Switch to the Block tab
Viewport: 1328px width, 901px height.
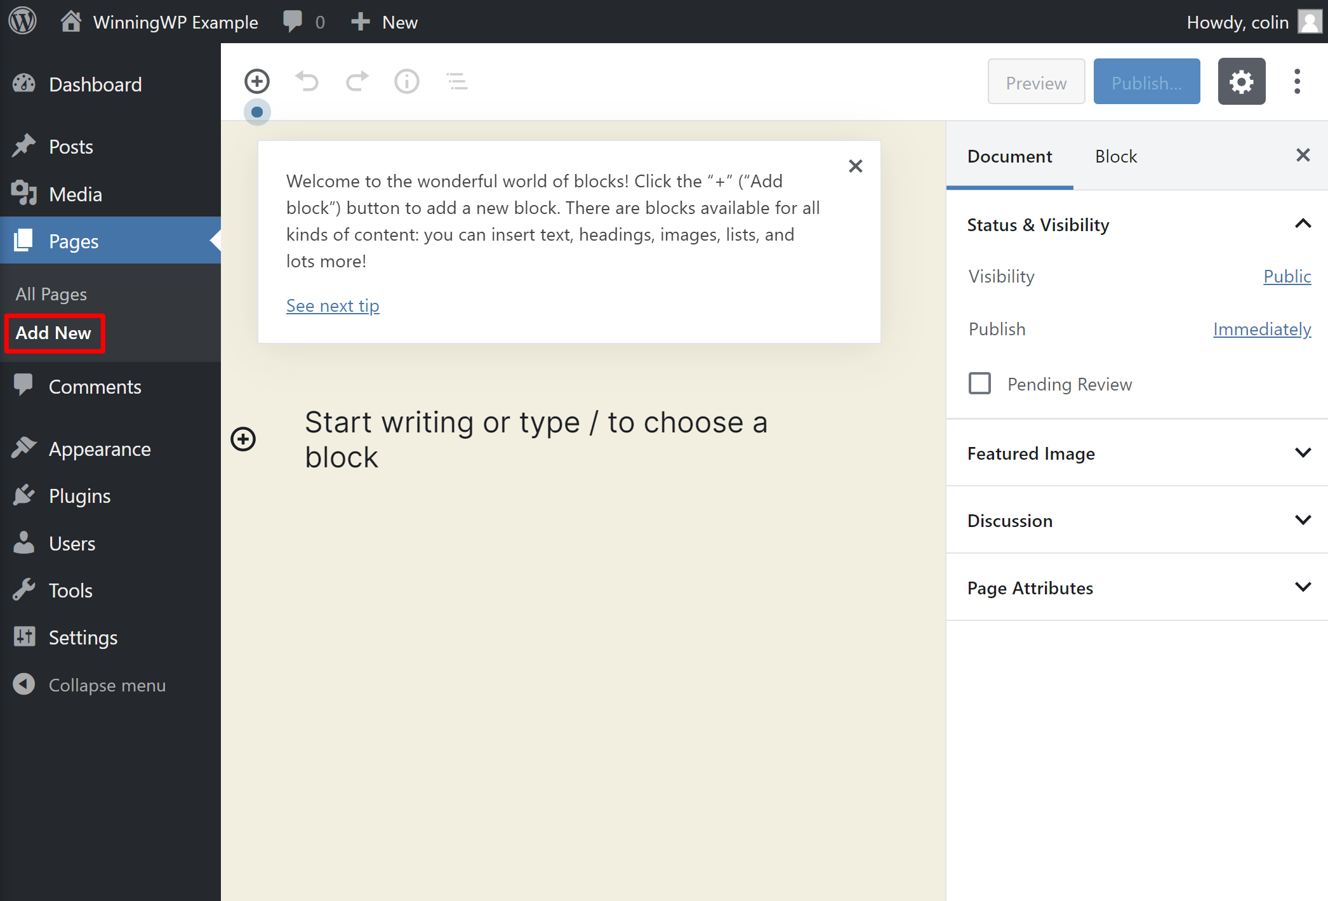1114,156
